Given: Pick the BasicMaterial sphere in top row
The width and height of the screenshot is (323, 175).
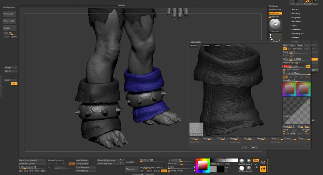Looking at the screenshot, I should [x=242, y=162].
